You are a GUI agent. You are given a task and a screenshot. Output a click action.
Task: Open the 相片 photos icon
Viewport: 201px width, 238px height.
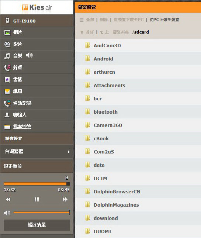click(x=7, y=32)
